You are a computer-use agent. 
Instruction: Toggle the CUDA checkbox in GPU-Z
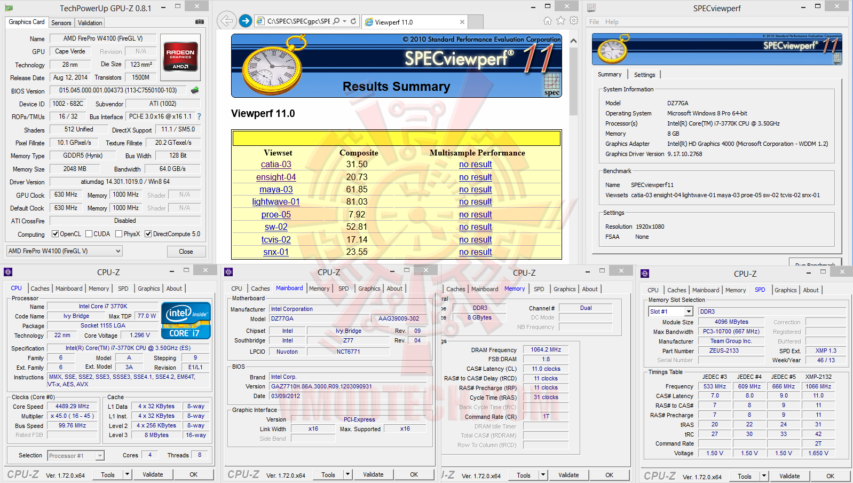click(89, 234)
